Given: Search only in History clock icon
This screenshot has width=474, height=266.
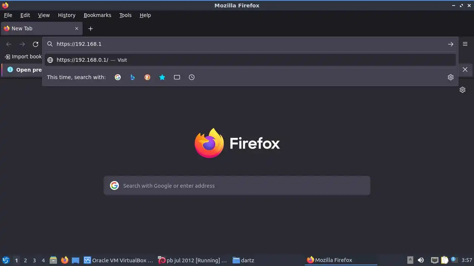Looking at the screenshot, I should pyautogui.click(x=192, y=77).
